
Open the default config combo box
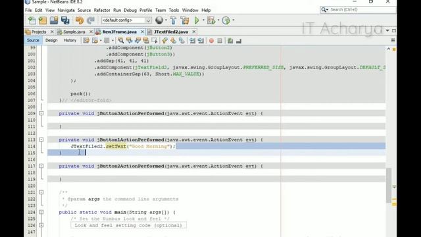tap(126, 20)
